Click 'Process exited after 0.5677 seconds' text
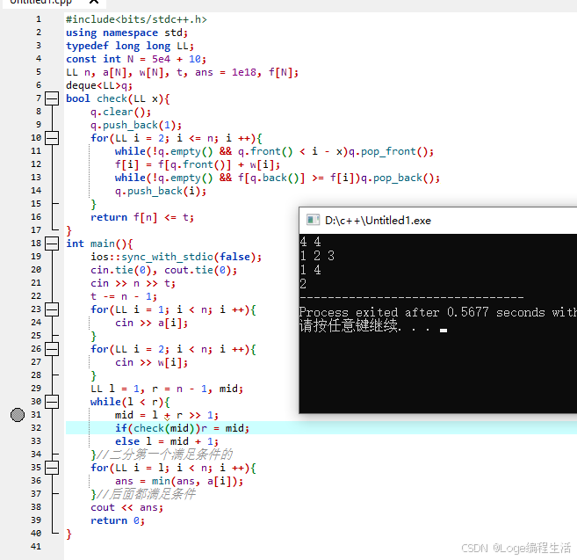The height and width of the screenshot is (560, 577). click(x=422, y=312)
